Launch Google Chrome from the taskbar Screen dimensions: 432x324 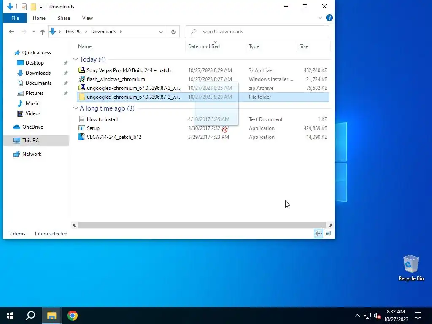coord(73,316)
